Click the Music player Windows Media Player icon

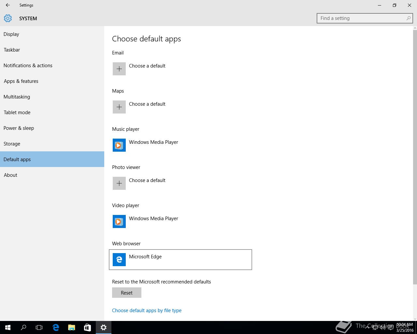tap(119, 145)
